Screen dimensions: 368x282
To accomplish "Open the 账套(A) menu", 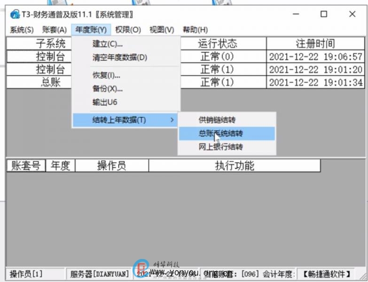I will 55,30.
